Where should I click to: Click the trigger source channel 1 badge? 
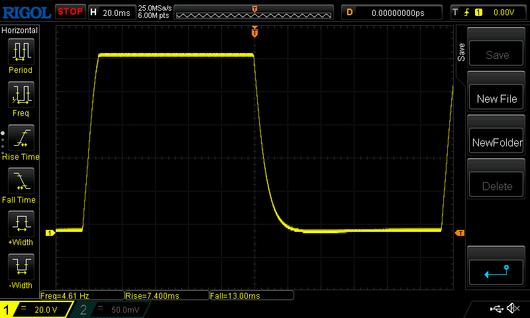pyautogui.click(x=478, y=13)
